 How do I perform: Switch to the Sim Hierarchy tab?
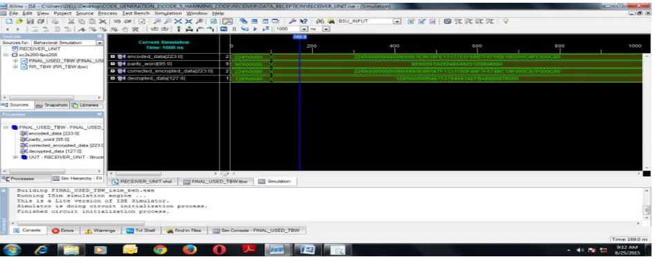coord(77,178)
